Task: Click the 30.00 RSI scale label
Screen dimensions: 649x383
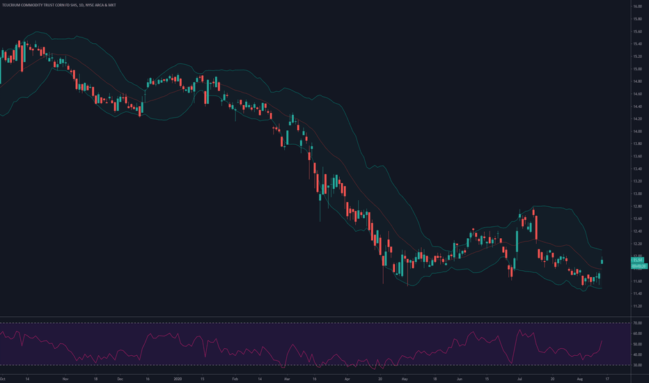Action: point(637,365)
